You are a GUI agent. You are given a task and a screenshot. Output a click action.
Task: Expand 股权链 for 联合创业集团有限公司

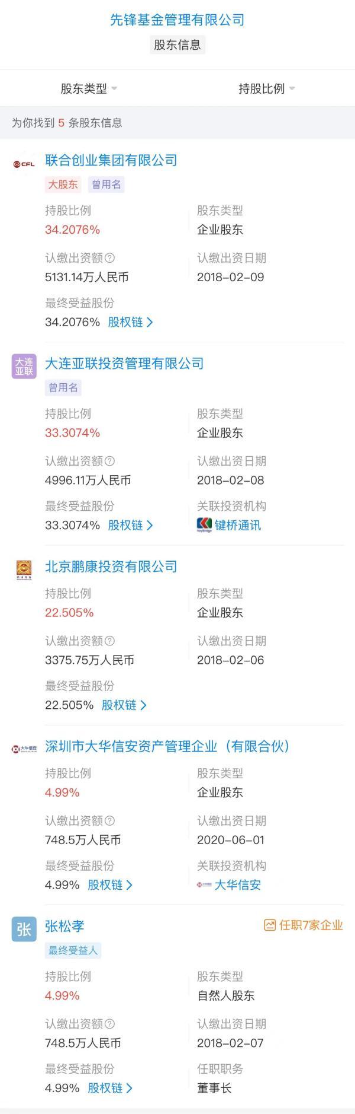point(130,322)
